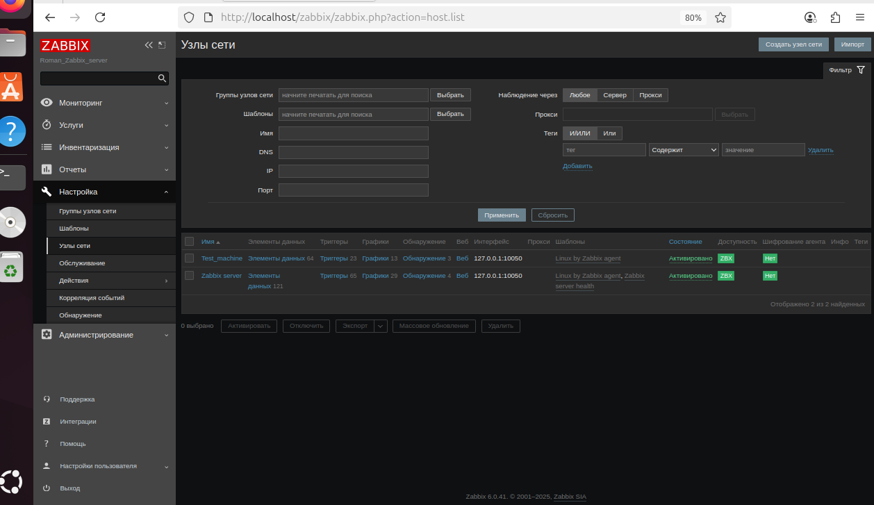874x505 pixels.
Task: Click the Z icon for Интеграции
Action: (47, 422)
